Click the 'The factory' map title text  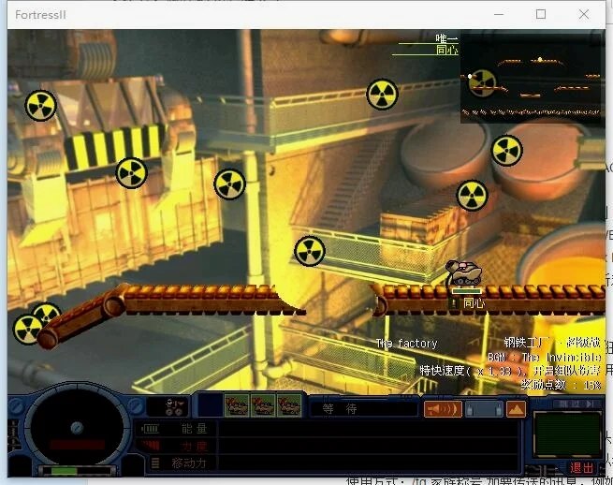click(406, 344)
